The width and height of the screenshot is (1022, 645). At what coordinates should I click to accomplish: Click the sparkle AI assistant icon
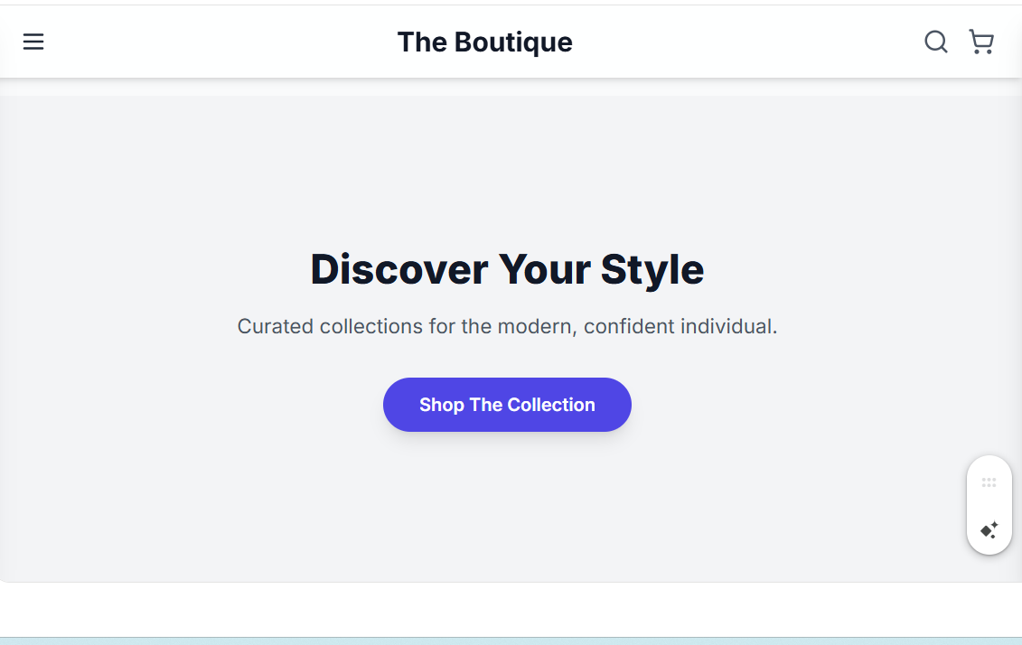pyautogui.click(x=989, y=529)
